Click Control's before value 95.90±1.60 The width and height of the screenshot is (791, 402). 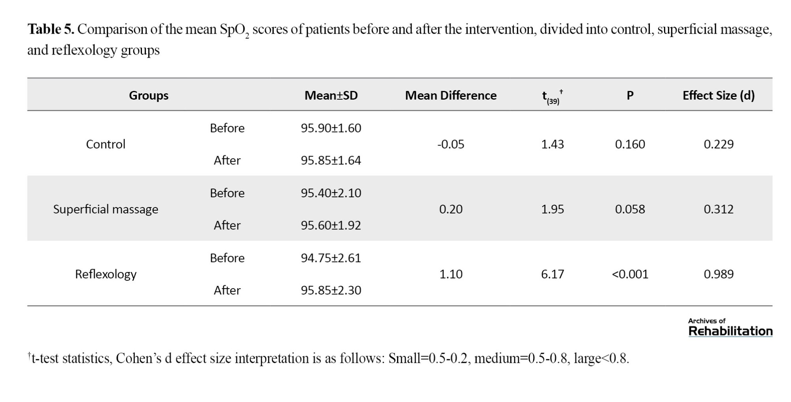331,128
